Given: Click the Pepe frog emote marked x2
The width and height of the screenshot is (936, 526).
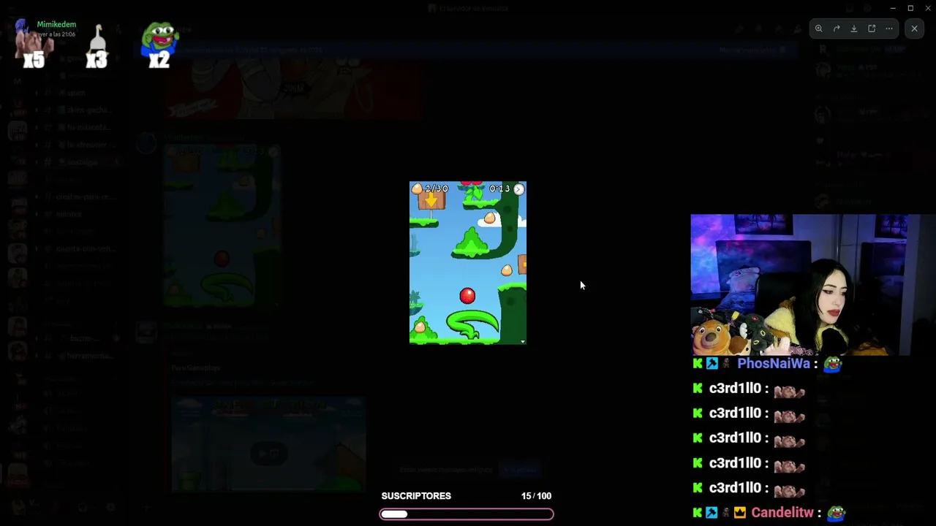Looking at the screenshot, I should click(x=160, y=44).
